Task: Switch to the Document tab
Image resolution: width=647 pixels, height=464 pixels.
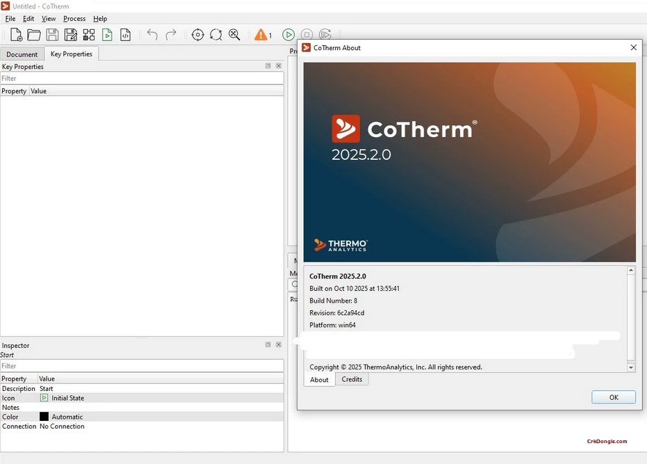Action: tap(22, 54)
